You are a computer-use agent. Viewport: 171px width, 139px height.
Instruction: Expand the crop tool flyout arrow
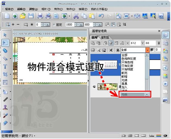coord(11,74)
